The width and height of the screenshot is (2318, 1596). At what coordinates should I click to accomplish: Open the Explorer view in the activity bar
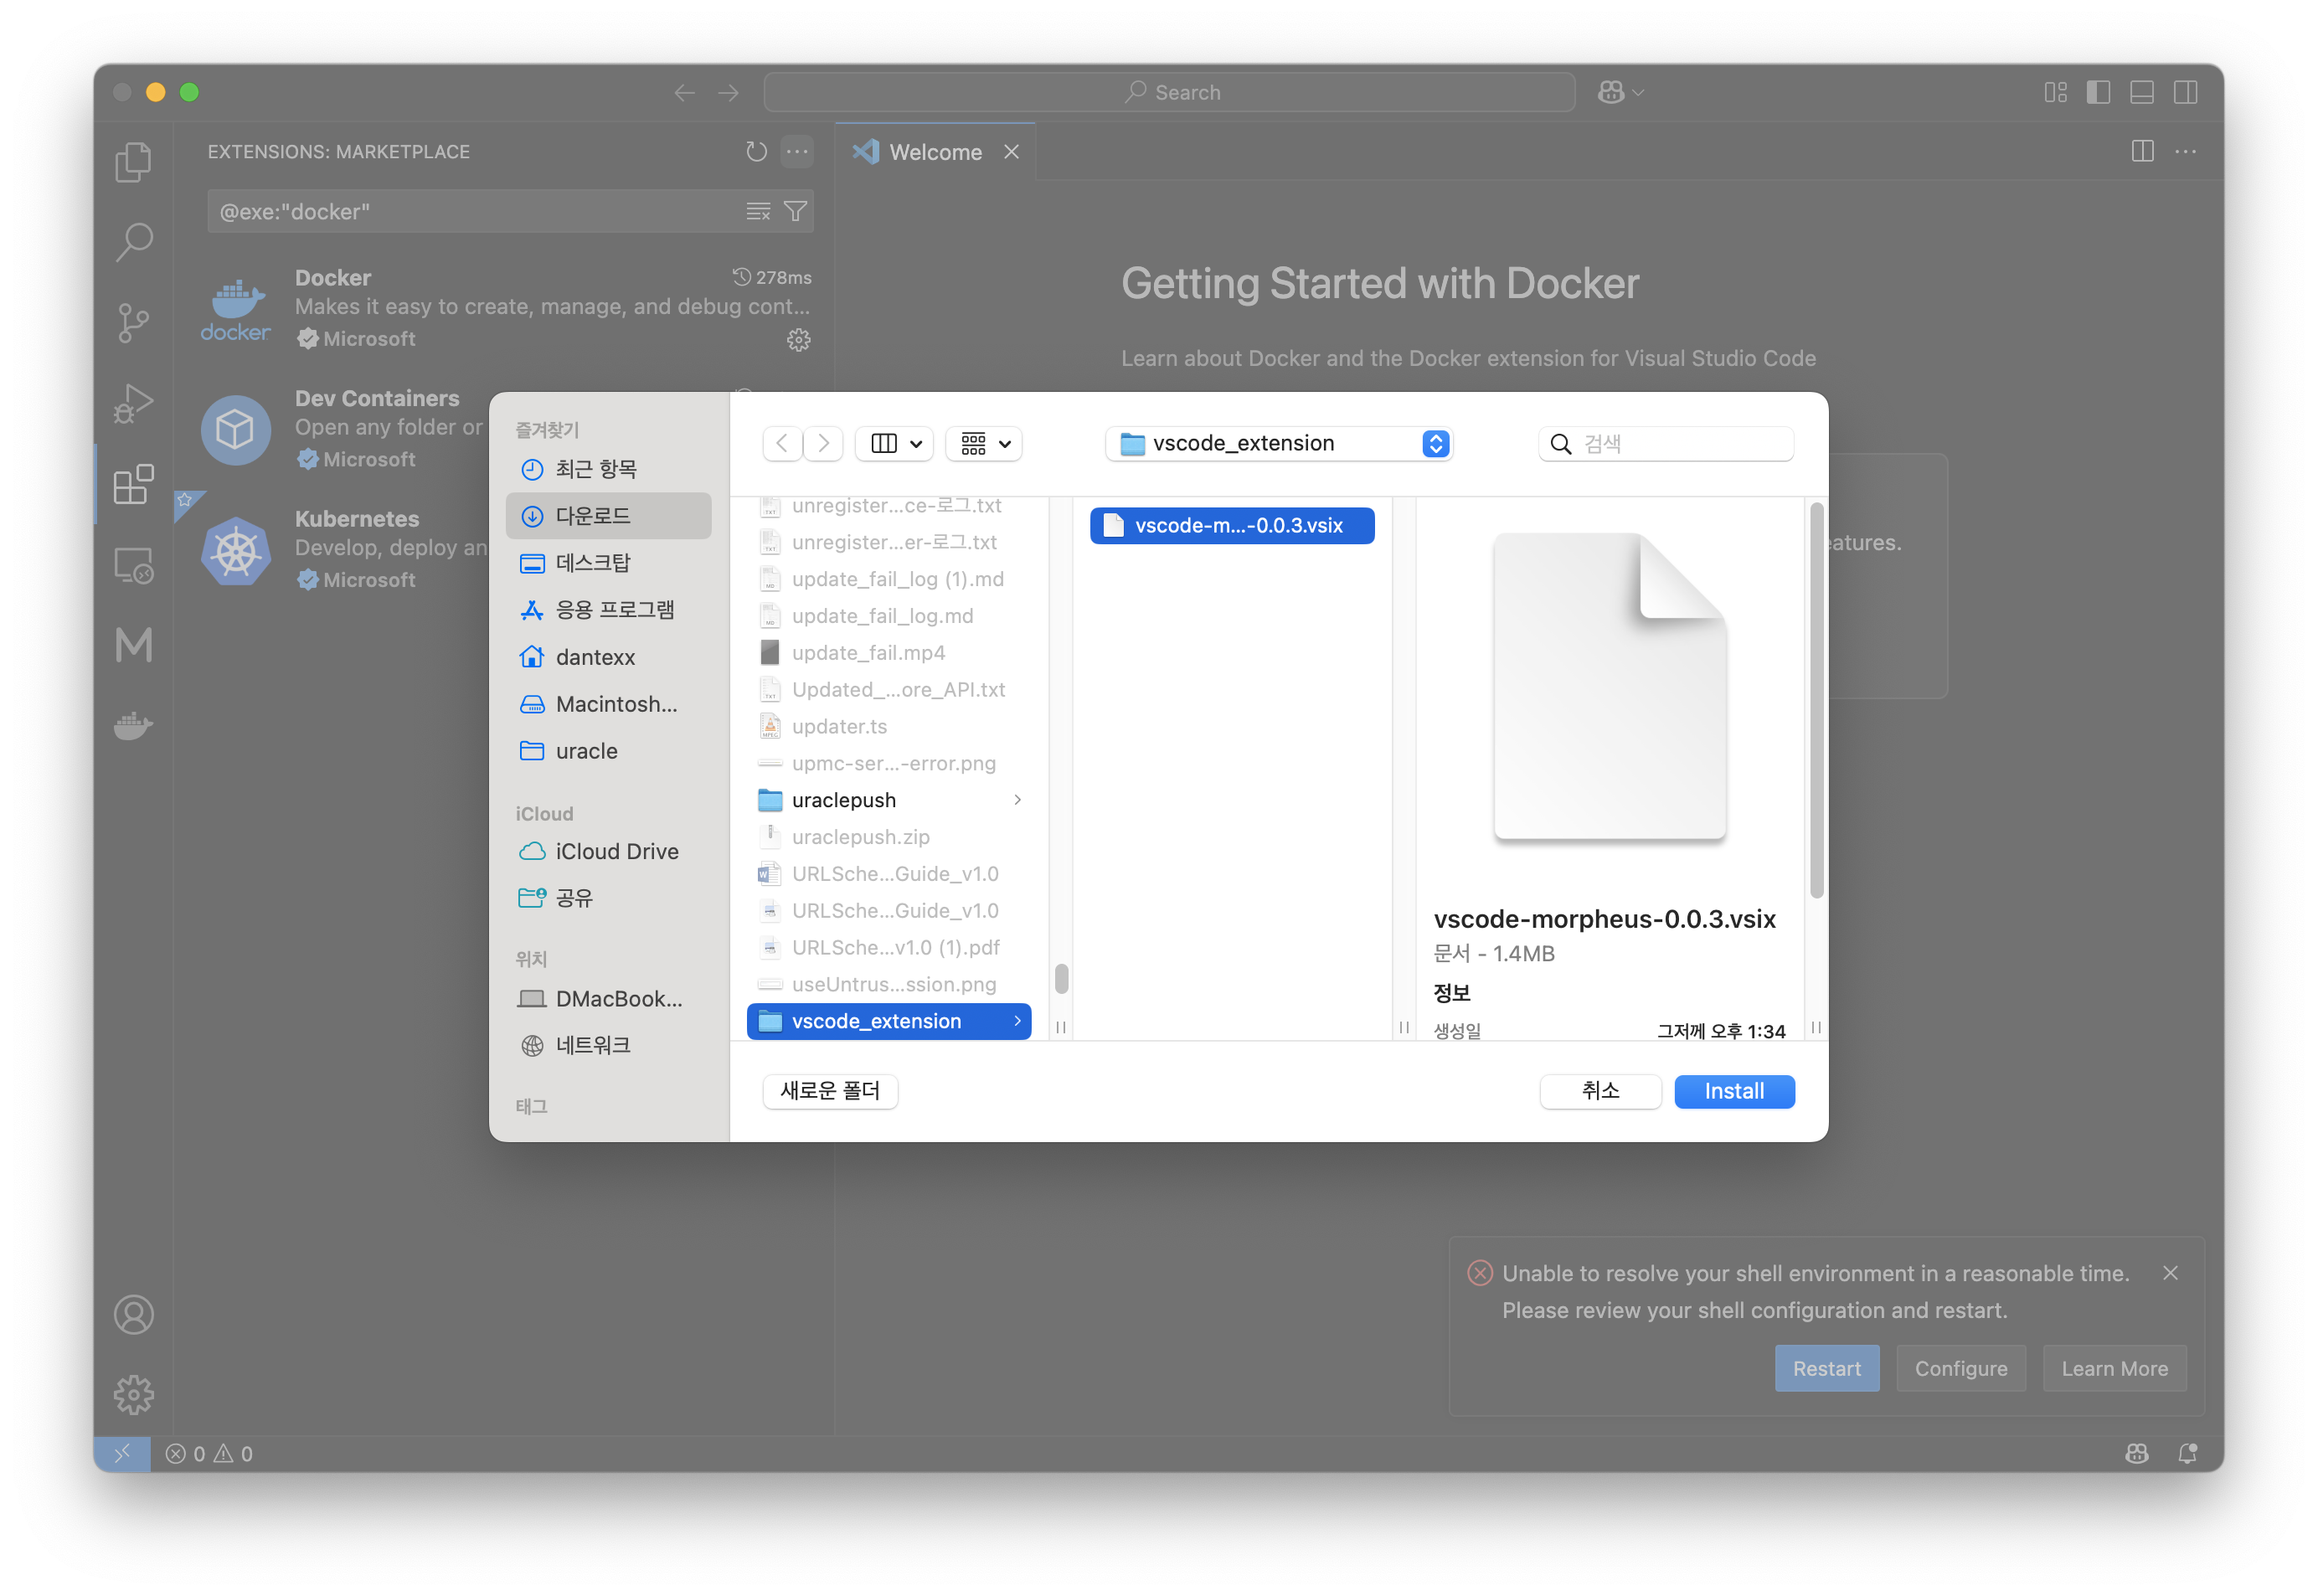[x=134, y=162]
